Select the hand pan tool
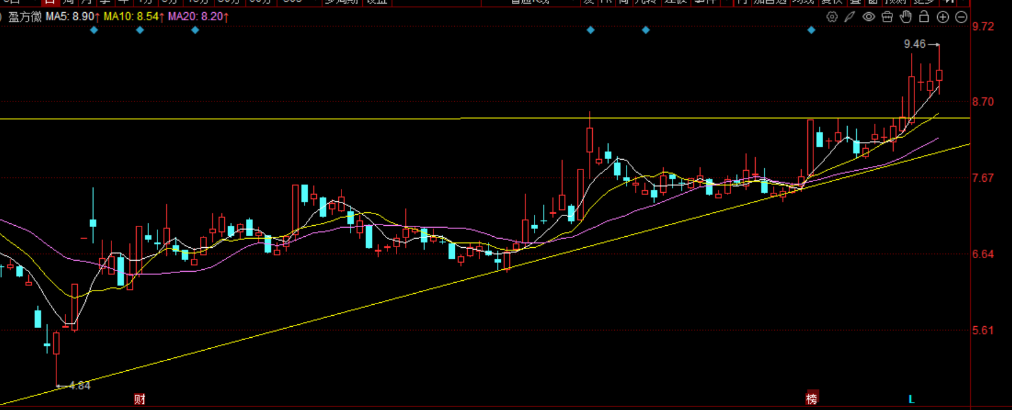The width and height of the screenshot is (1012, 410). click(906, 17)
